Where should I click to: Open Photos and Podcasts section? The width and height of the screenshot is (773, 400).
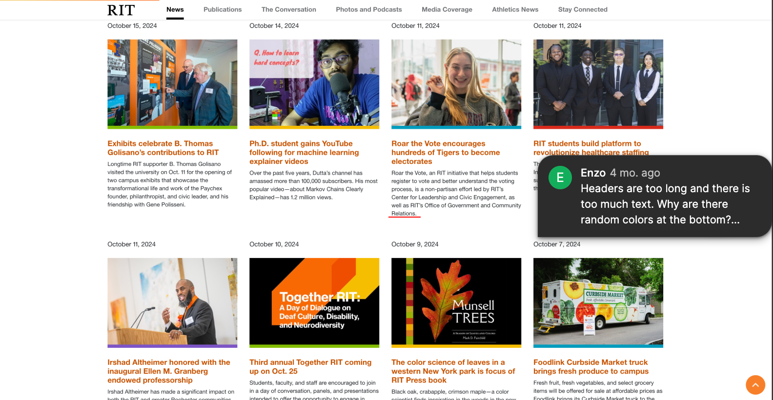[x=369, y=9]
